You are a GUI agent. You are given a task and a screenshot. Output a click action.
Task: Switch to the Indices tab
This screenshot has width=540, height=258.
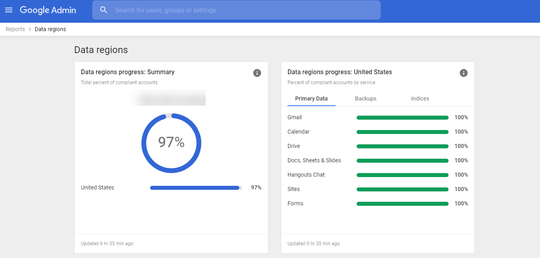(420, 98)
